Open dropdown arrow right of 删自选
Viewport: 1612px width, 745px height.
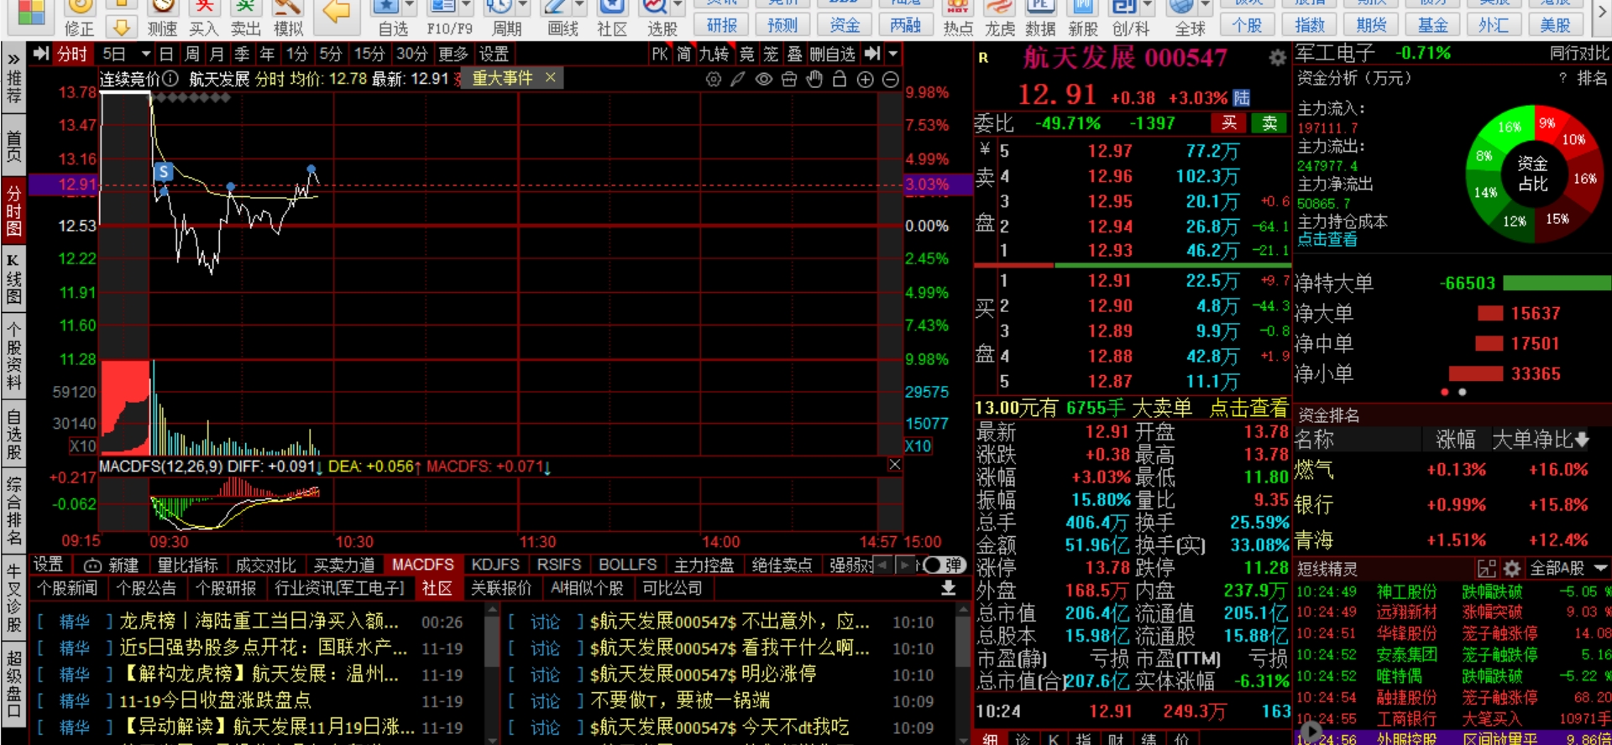[893, 55]
